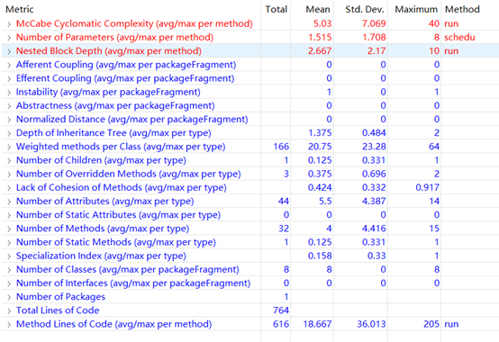The height and width of the screenshot is (342, 499).
Task: Click std. dev. value 36.013
Action: pyautogui.click(x=371, y=324)
